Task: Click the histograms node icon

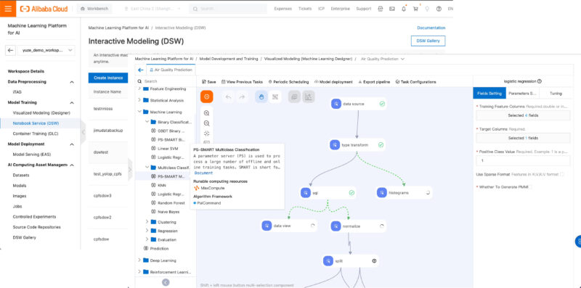Action: 382,193
